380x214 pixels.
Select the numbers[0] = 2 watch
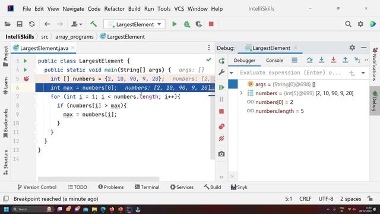point(274,102)
